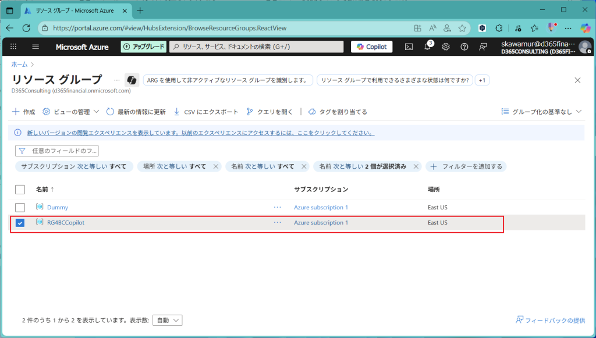
Task: Click the RG4BCCopilot resource group icon
Action: (x=40, y=222)
